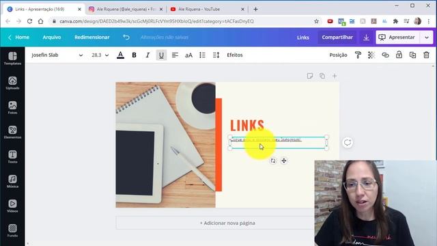The image size is (437, 246).
Task: Delete the selected element with trash icon
Action: point(426,55)
